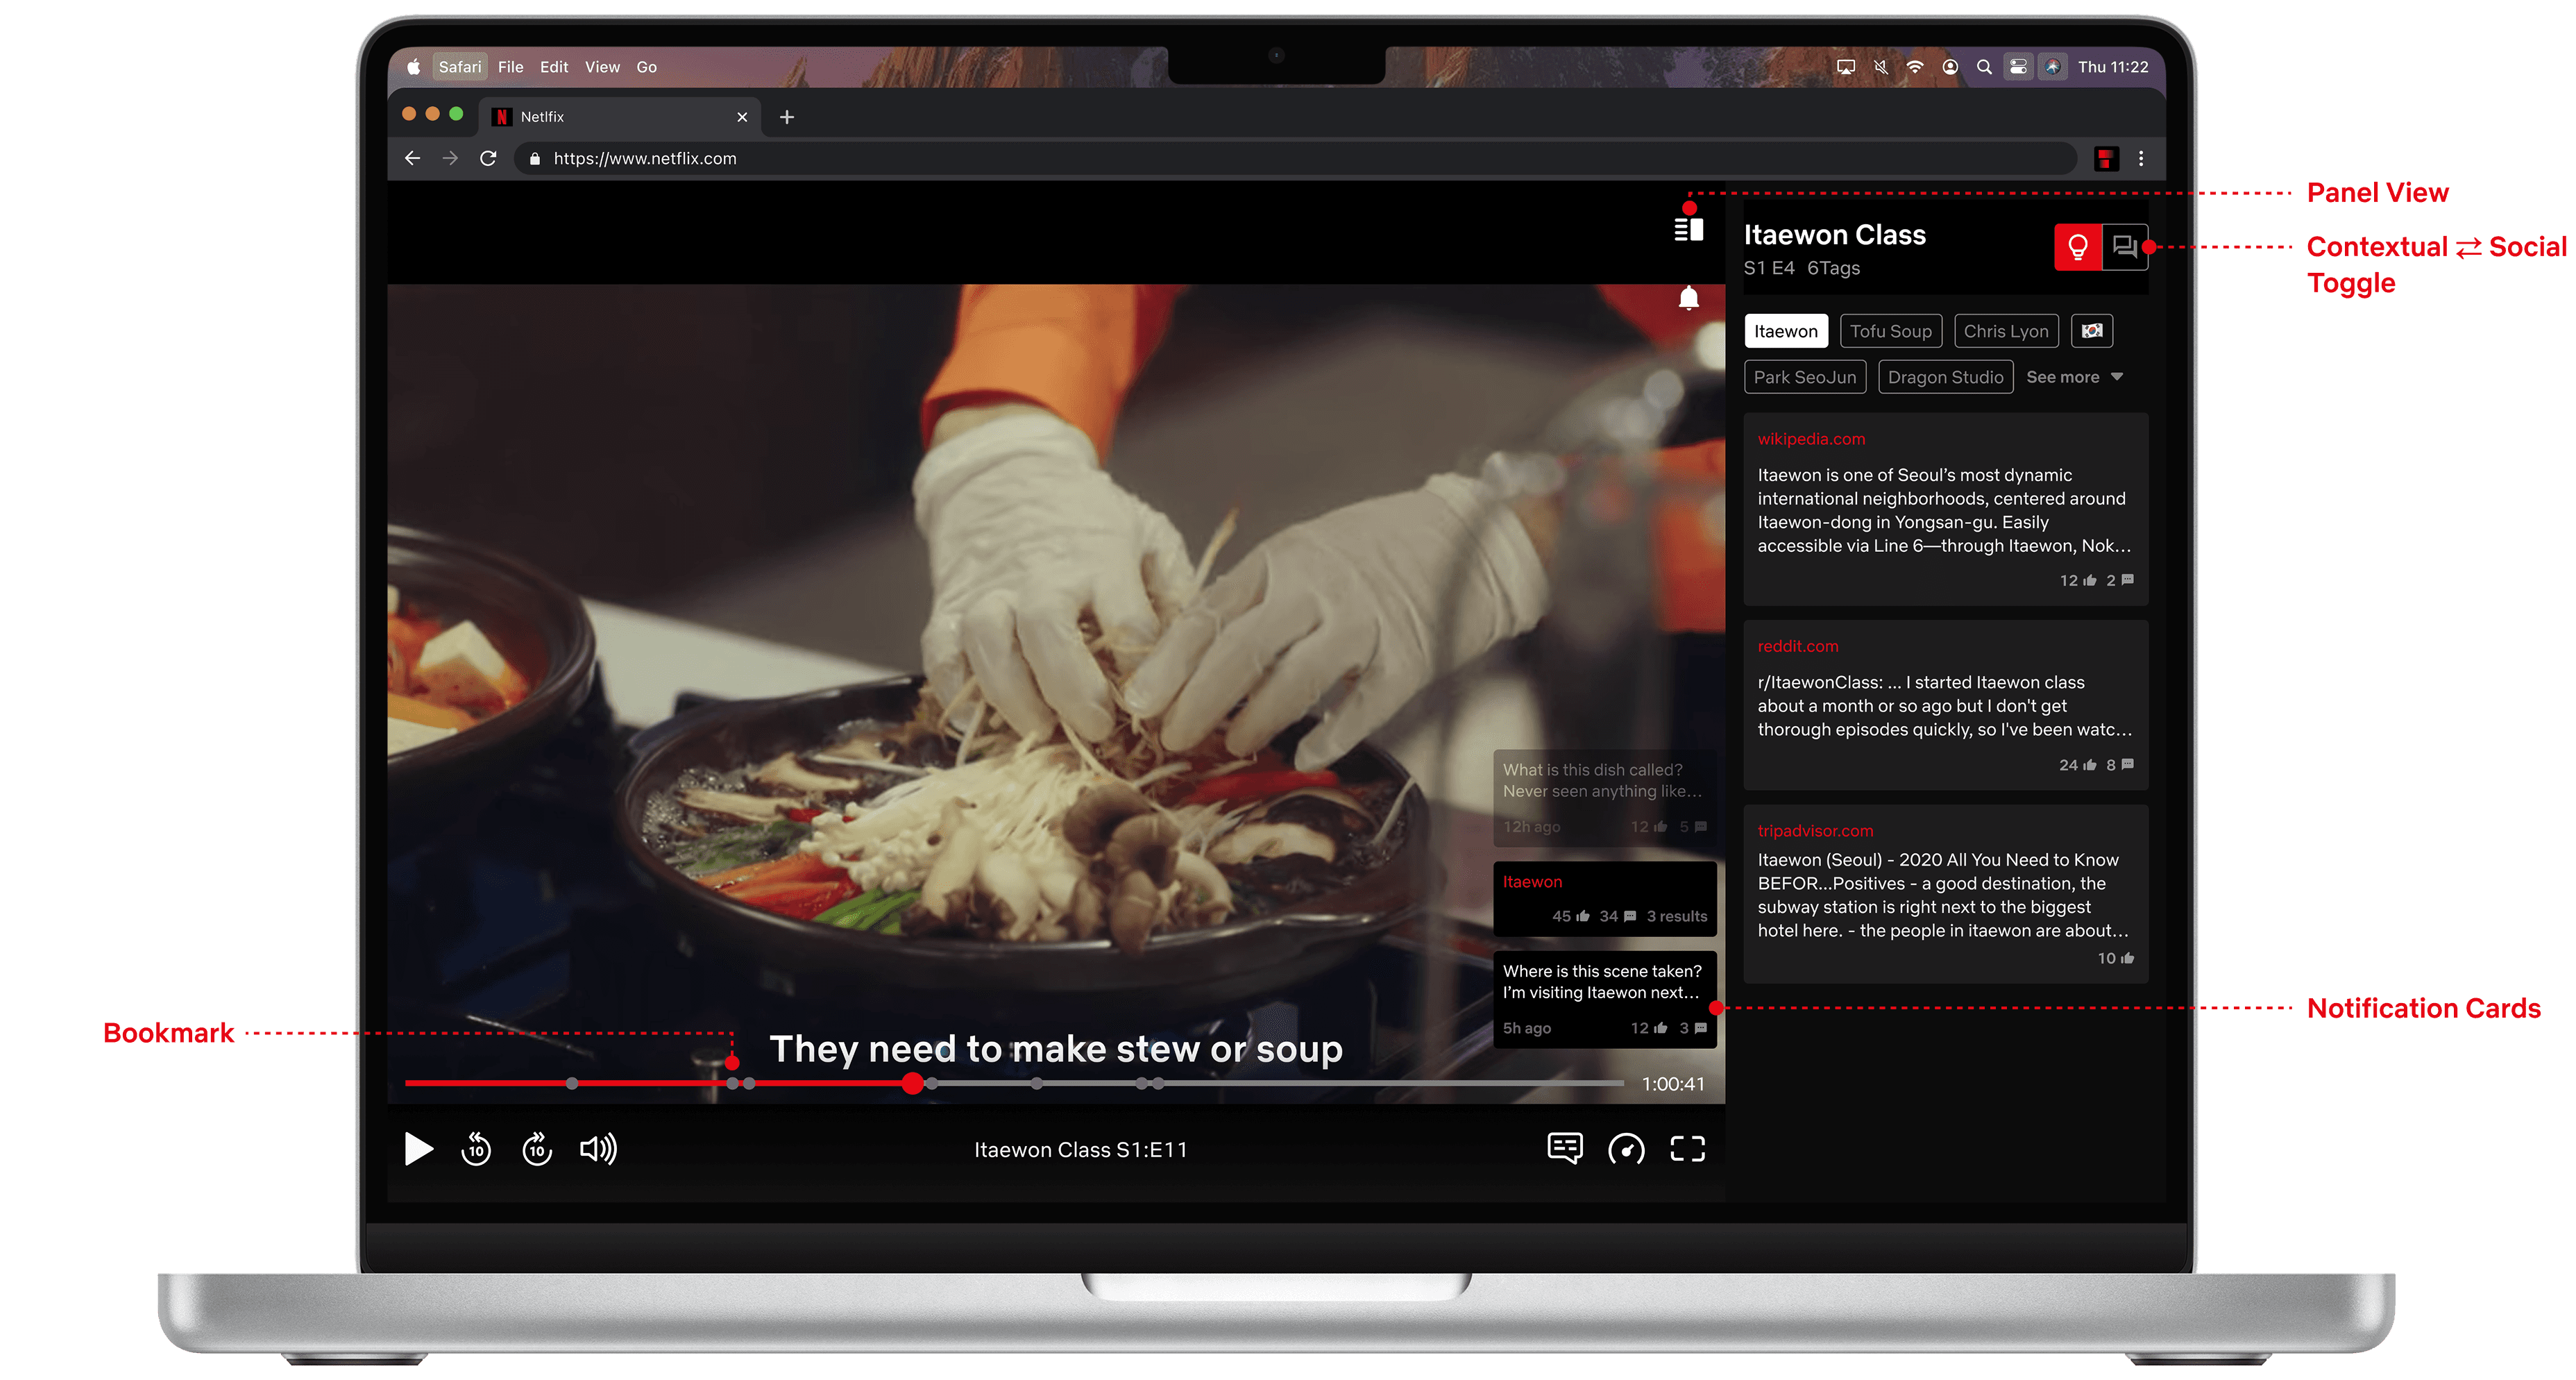Skip forward 10 seconds

tap(537, 1149)
